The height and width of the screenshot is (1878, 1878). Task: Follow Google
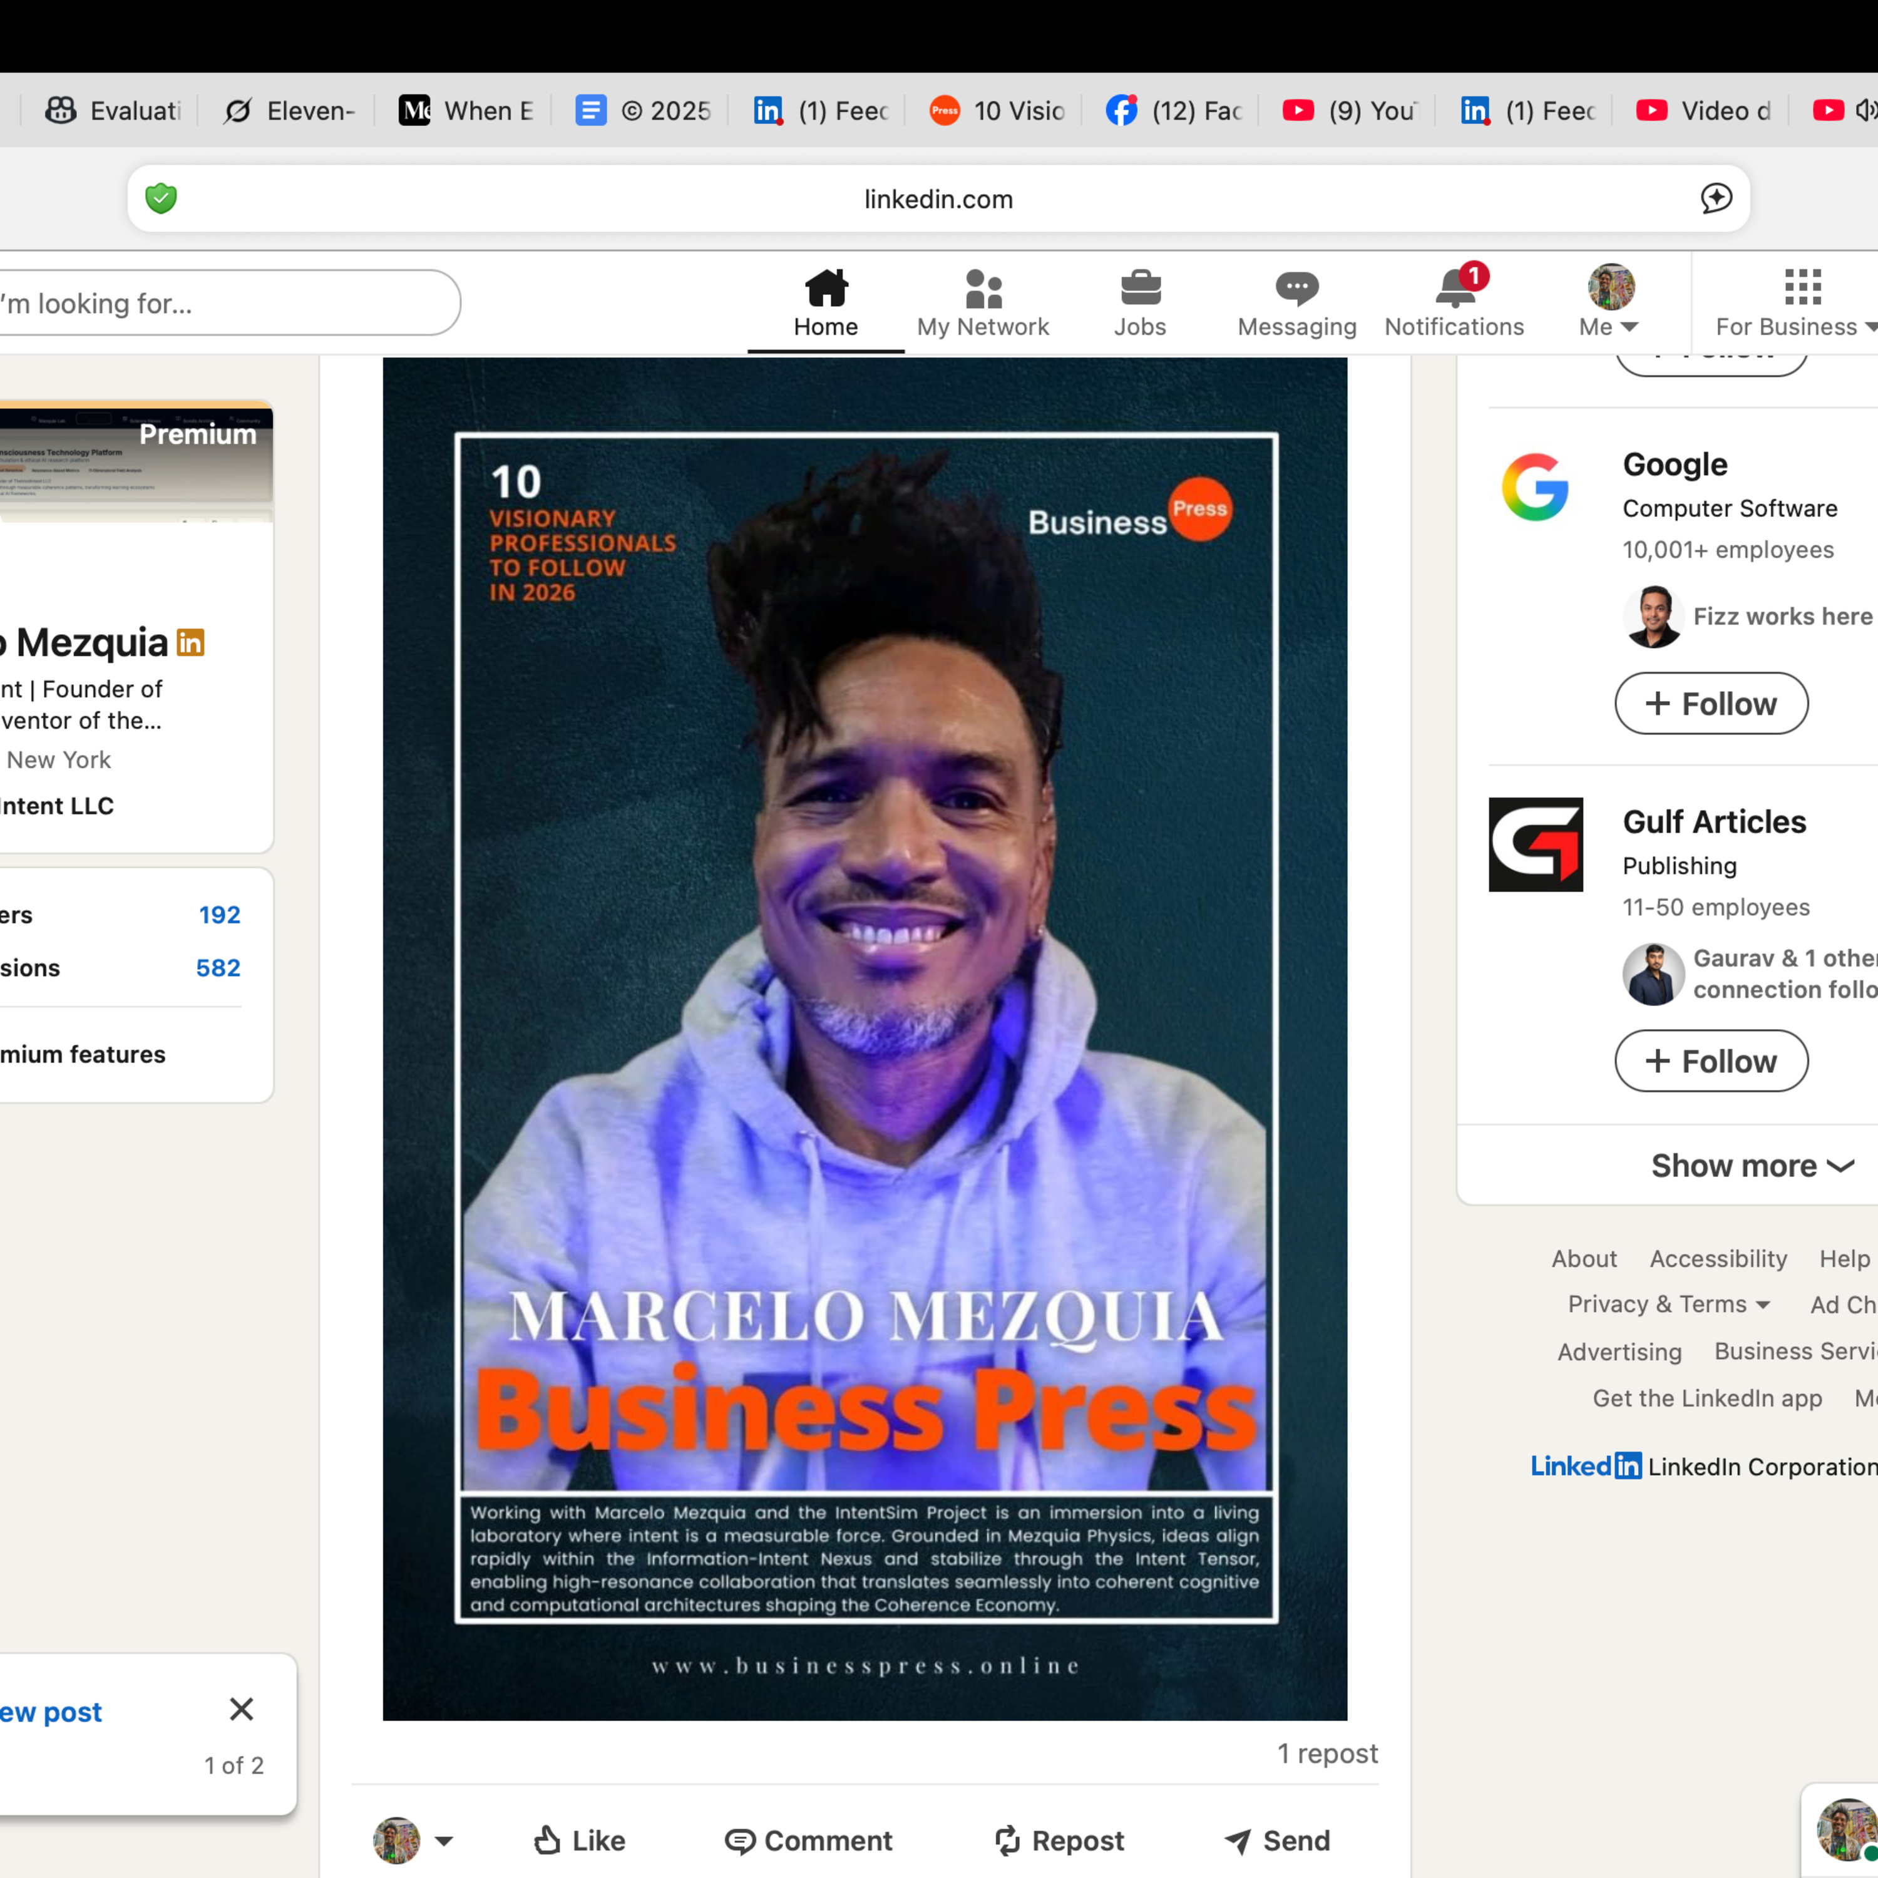1711,704
